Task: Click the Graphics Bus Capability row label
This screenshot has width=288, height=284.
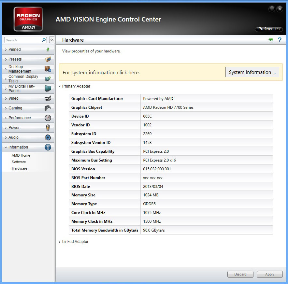Action: (93, 151)
